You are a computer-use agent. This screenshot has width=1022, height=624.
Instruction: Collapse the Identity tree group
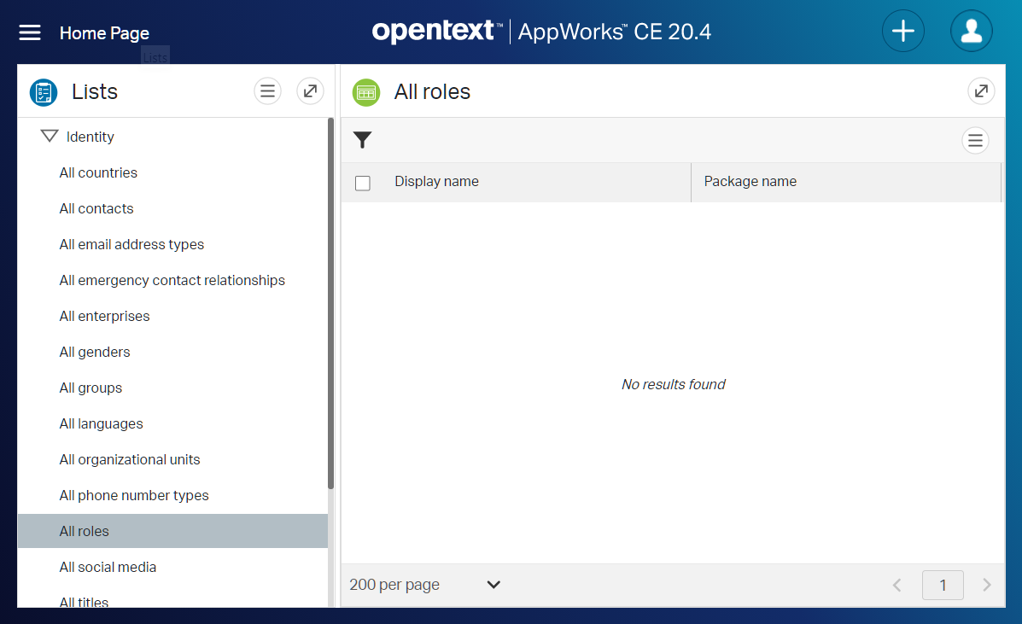(50, 137)
